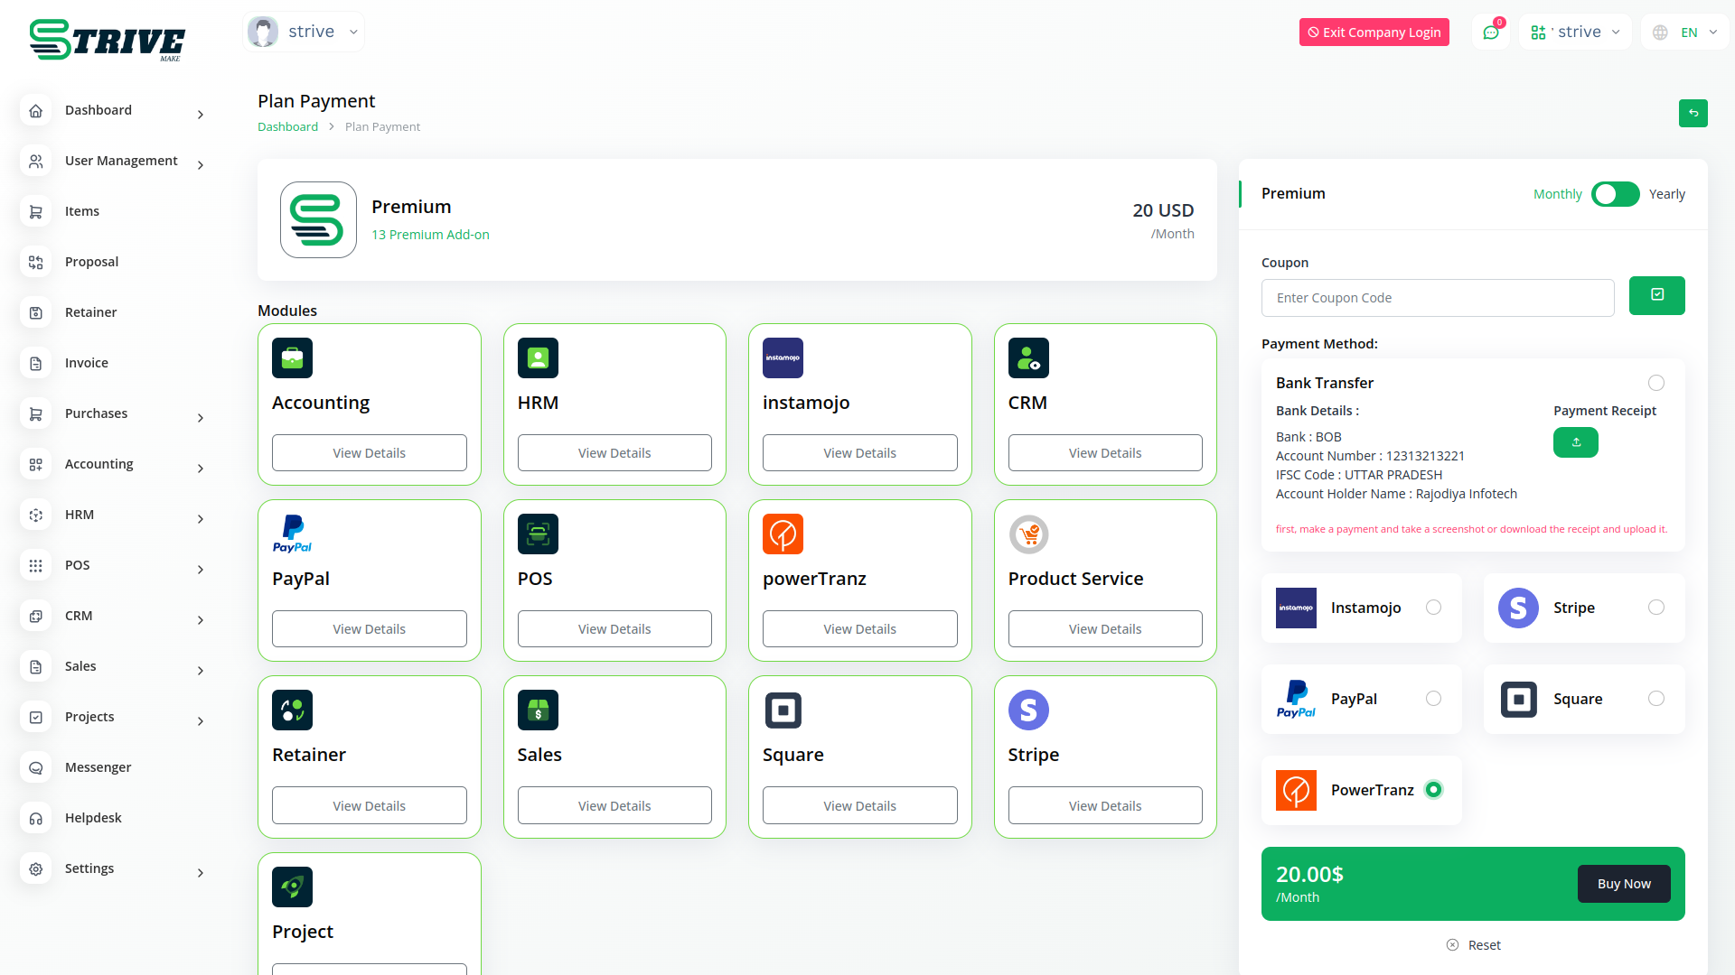The image size is (1735, 975).
Task: Click the apply coupon check icon
Action: 1656,295
